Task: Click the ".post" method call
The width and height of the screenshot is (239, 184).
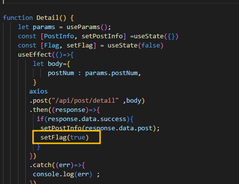Action: pos(38,101)
